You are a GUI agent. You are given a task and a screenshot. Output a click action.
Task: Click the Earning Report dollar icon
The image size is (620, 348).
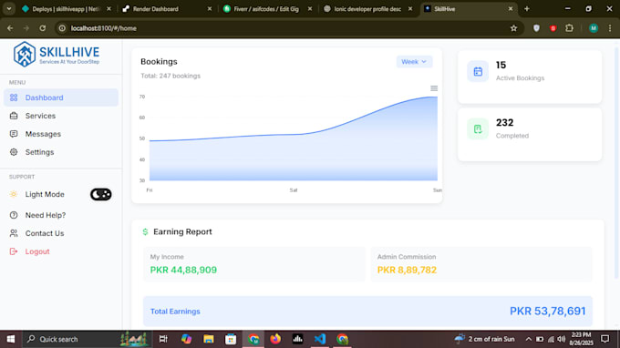(x=145, y=232)
